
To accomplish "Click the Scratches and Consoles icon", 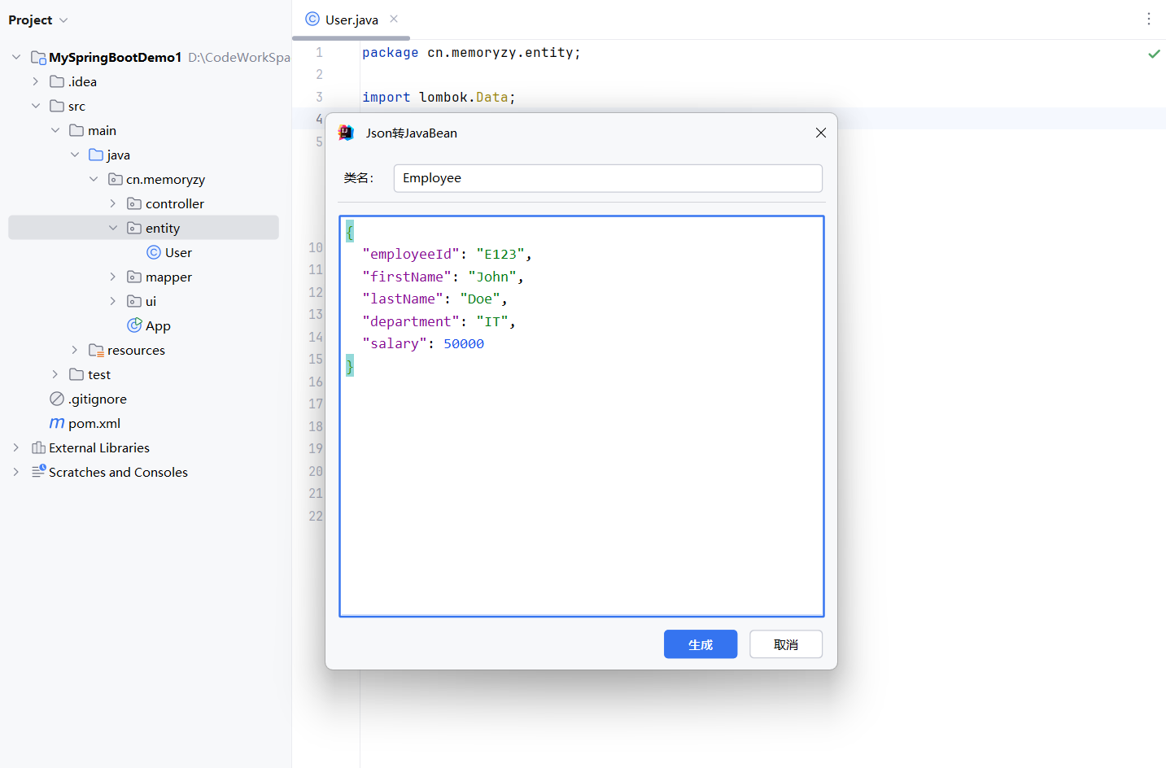I will pyautogui.click(x=38, y=472).
